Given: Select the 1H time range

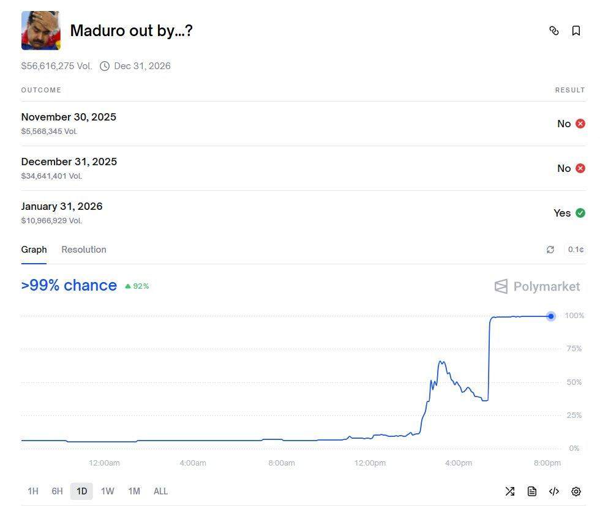Looking at the screenshot, I should tap(33, 491).
